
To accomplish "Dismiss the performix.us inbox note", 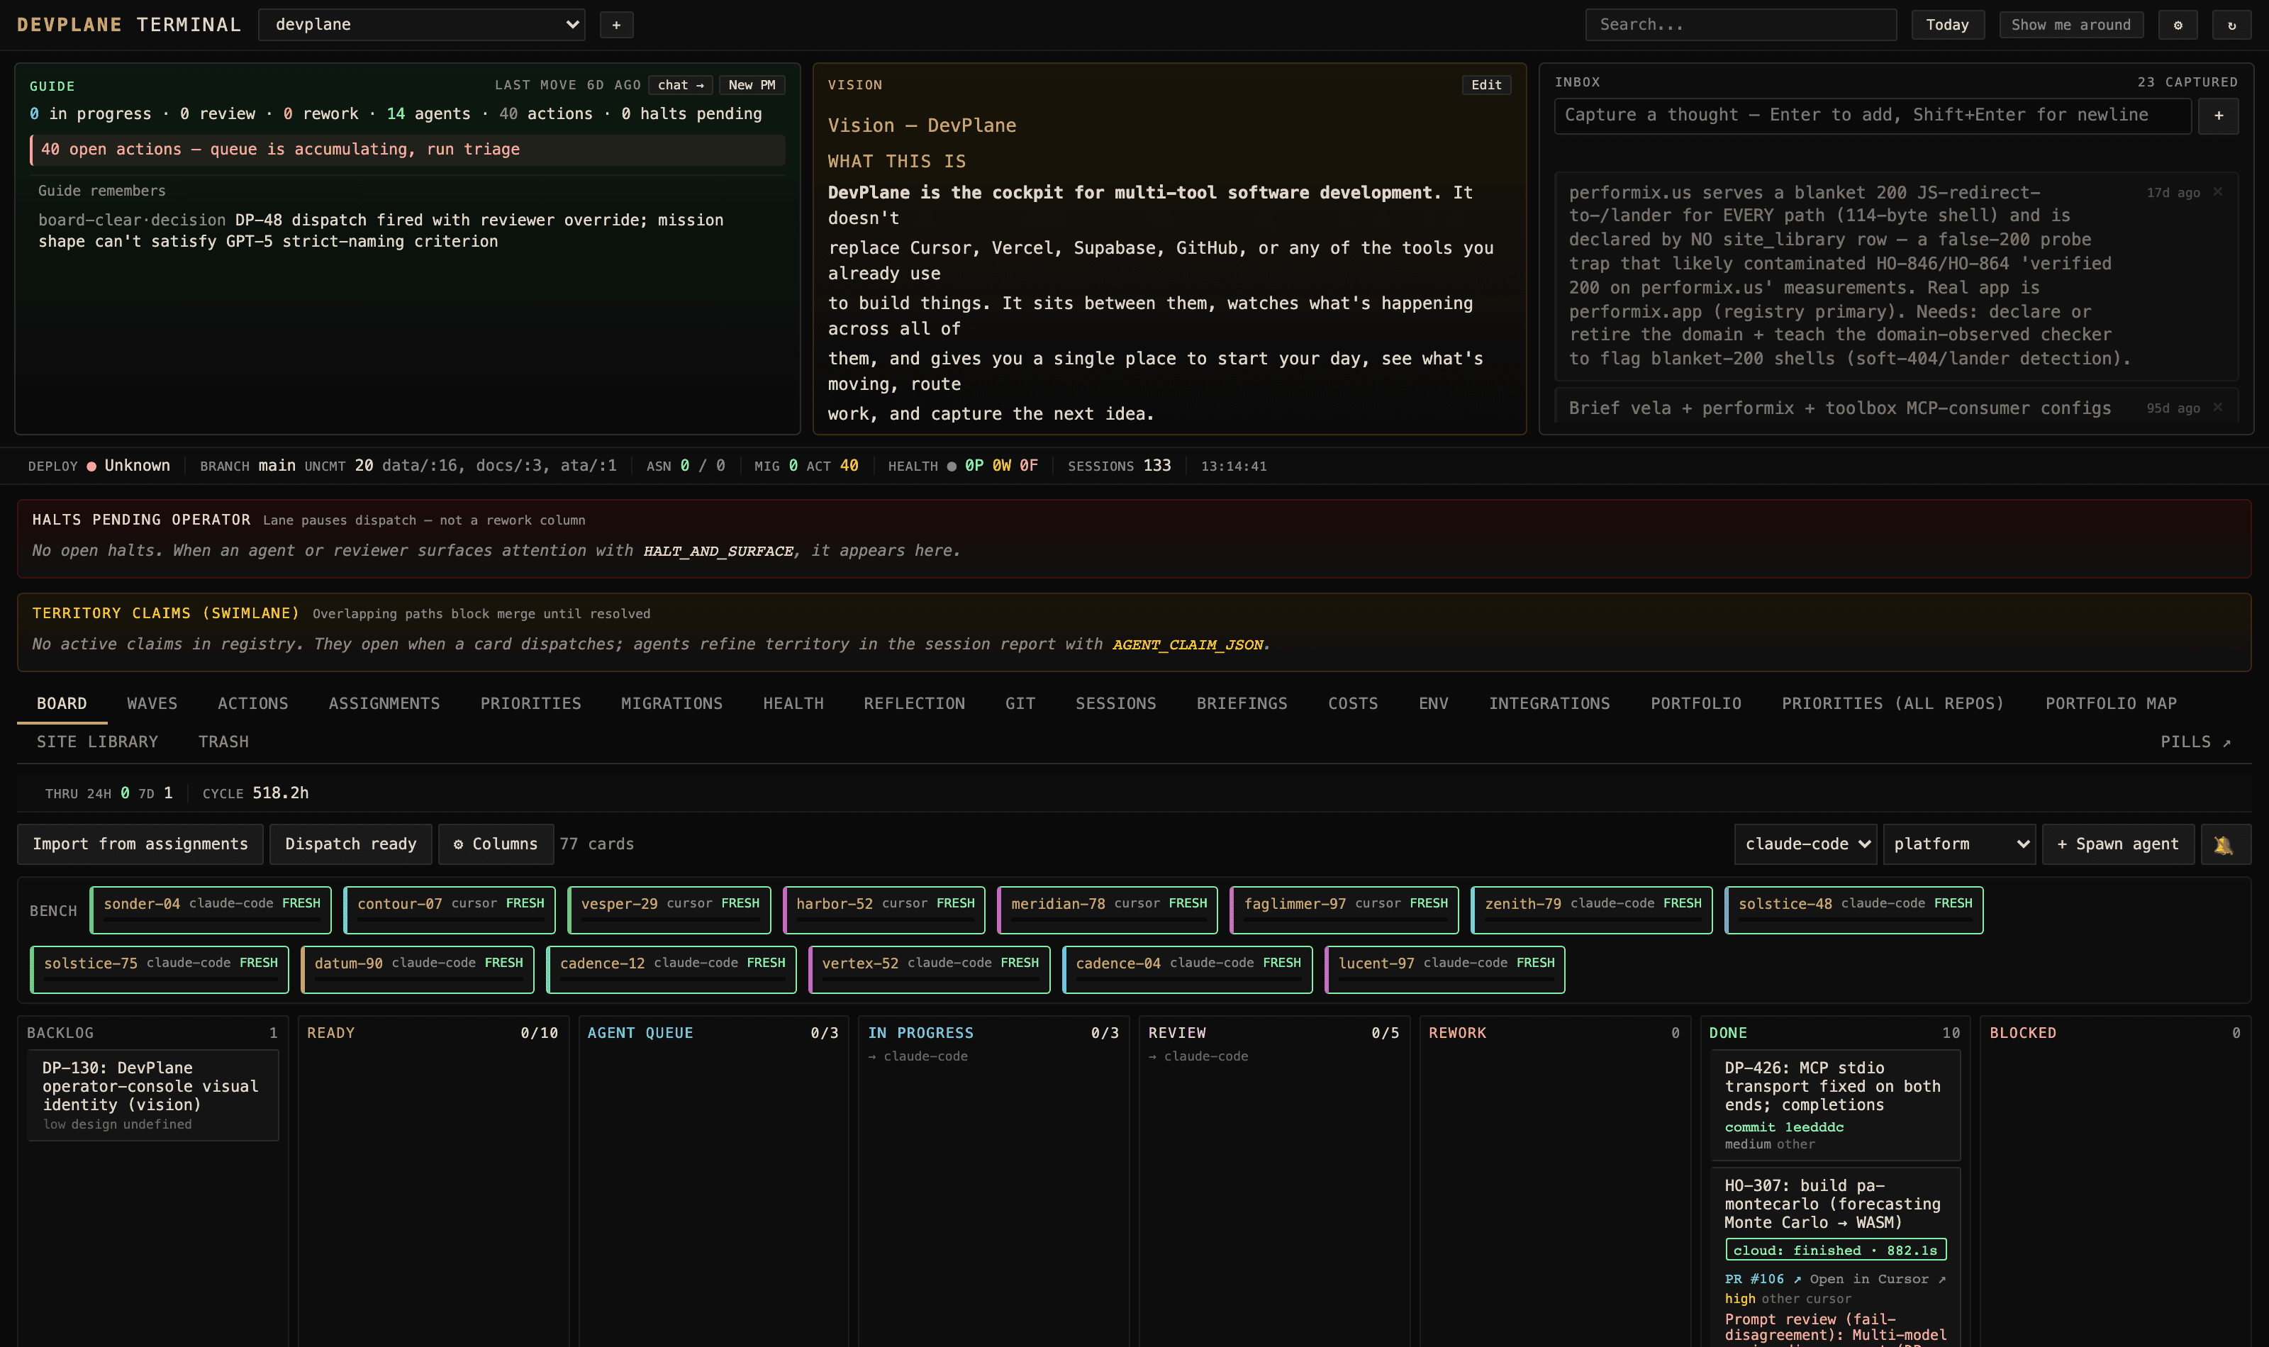I will [x=2217, y=191].
